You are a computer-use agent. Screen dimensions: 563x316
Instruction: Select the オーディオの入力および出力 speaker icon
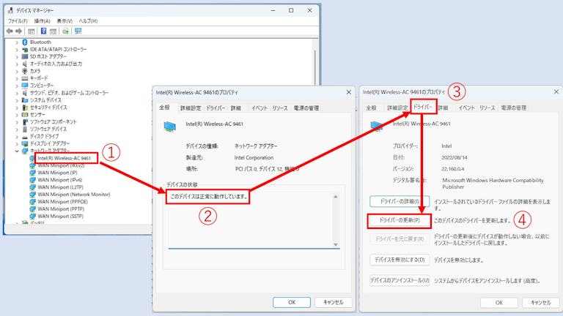25,64
